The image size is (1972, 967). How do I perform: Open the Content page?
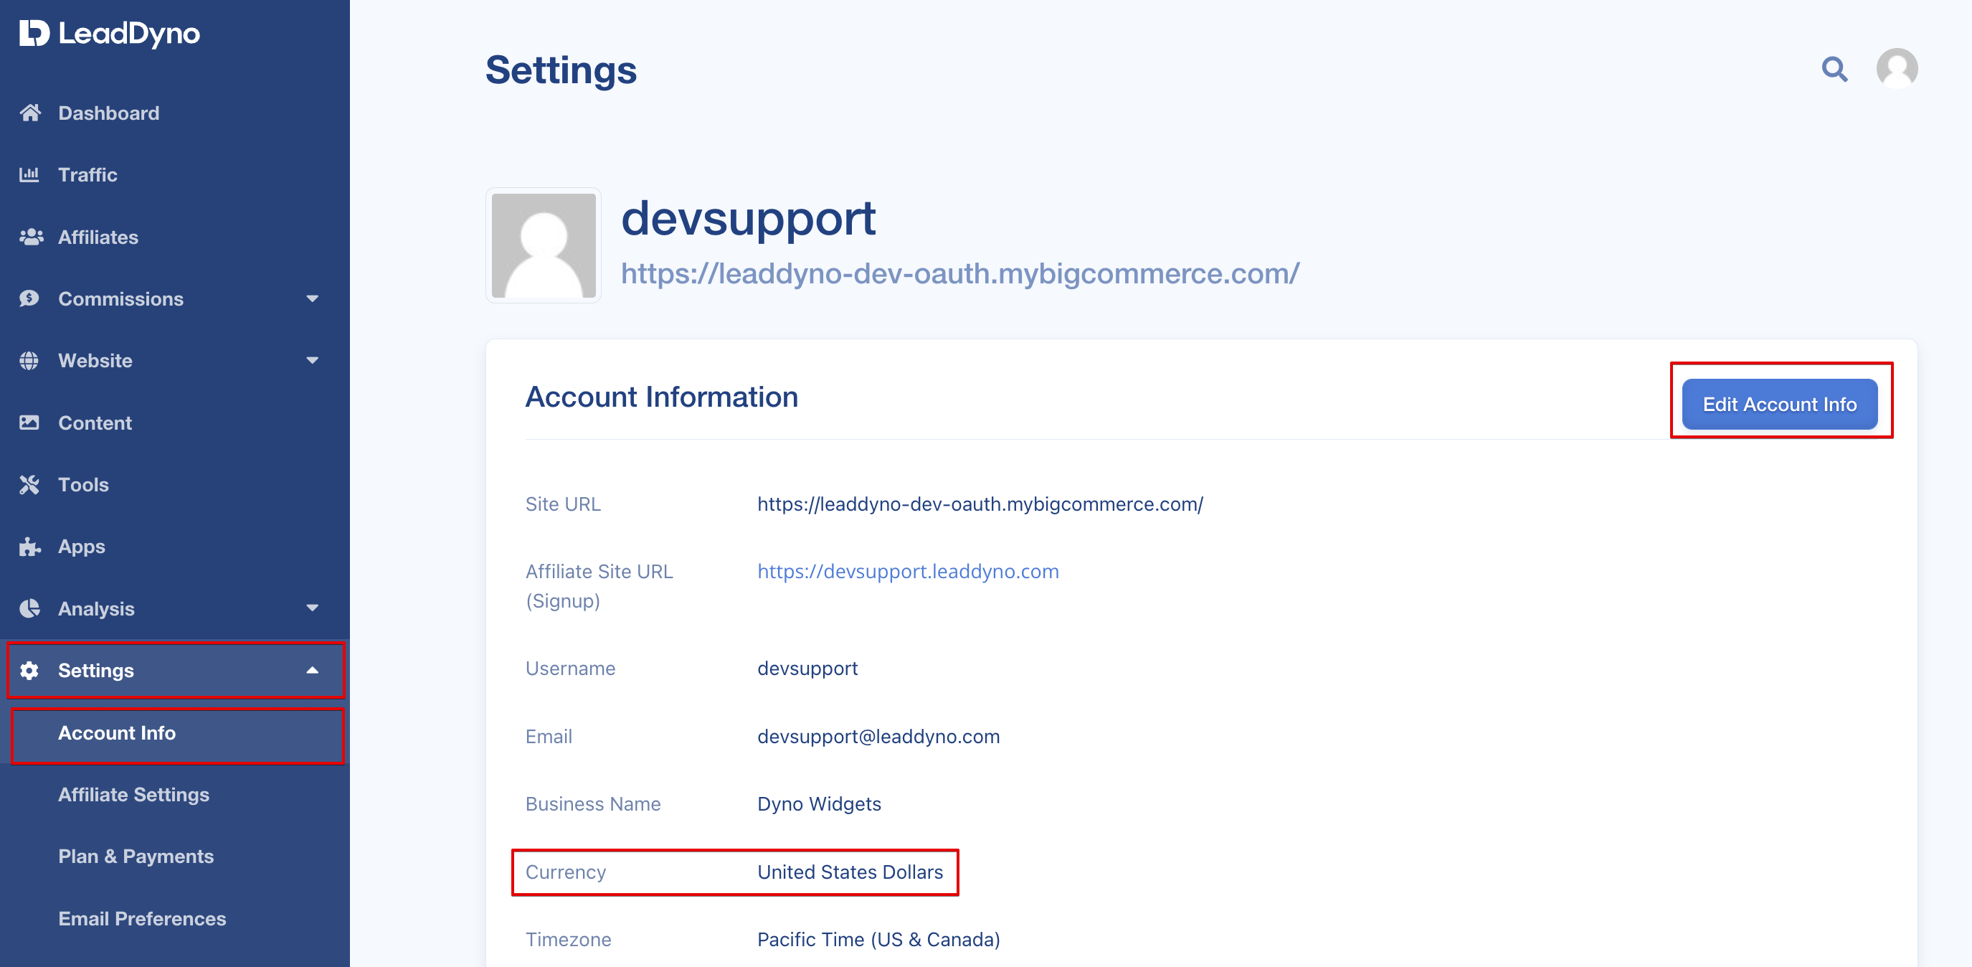[x=95, y=423]
